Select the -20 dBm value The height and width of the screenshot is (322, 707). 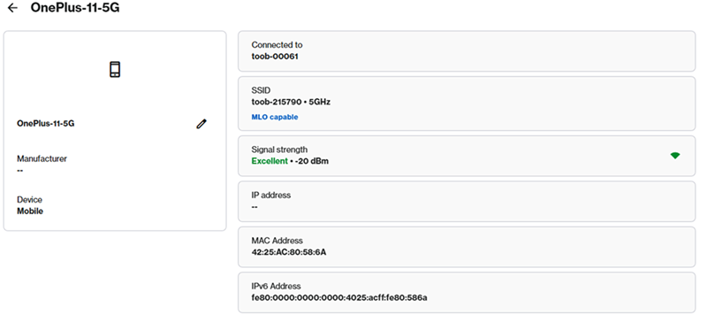point(312,161)
